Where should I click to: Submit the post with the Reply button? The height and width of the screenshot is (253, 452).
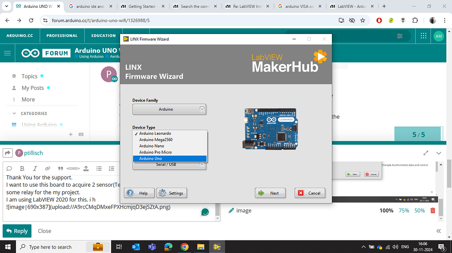coord(17,231)
